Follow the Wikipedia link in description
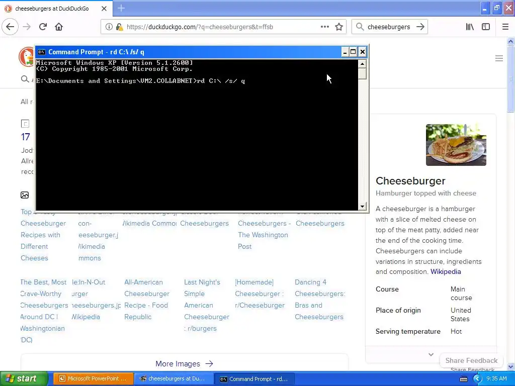The image size is (515, 386). 446,271
